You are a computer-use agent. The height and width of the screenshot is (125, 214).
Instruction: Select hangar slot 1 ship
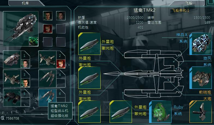[x=12, y=60]
